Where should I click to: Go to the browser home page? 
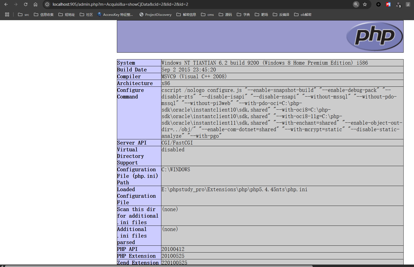tap(36, 4)
